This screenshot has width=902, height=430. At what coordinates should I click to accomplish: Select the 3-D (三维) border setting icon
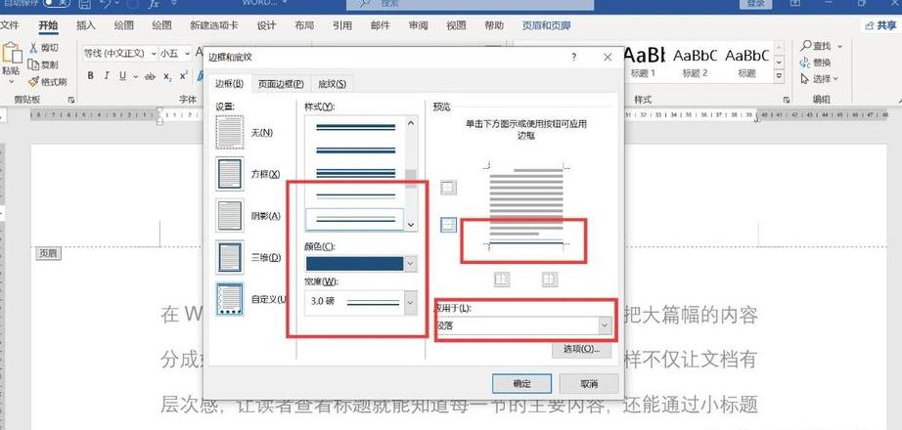[x=230, y=257]
